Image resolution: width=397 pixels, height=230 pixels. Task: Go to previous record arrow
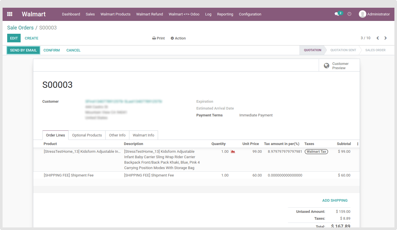[378, 38]
